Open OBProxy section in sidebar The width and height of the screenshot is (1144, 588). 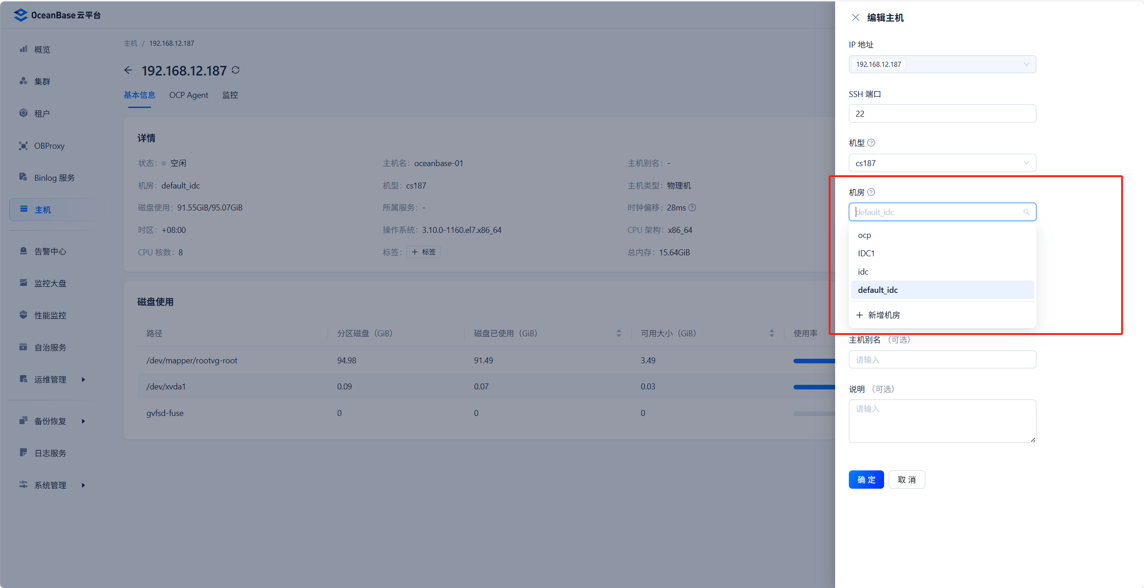point(49,146)
